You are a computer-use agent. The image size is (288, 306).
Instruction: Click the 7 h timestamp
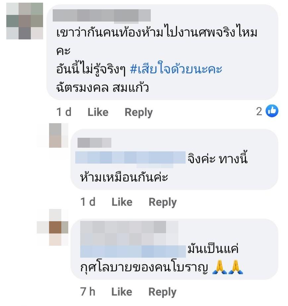[88, 292]
